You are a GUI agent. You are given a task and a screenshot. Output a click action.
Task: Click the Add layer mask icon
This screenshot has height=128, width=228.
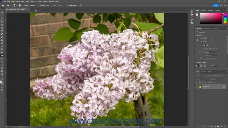[212, 126]
